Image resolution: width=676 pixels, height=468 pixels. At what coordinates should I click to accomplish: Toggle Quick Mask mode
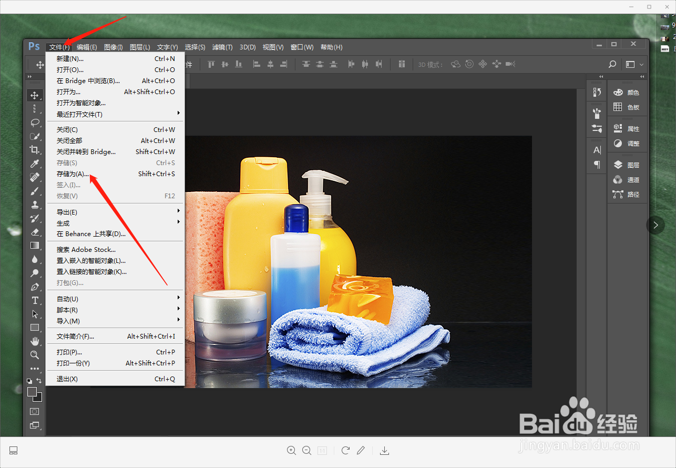tap(35, 411)
